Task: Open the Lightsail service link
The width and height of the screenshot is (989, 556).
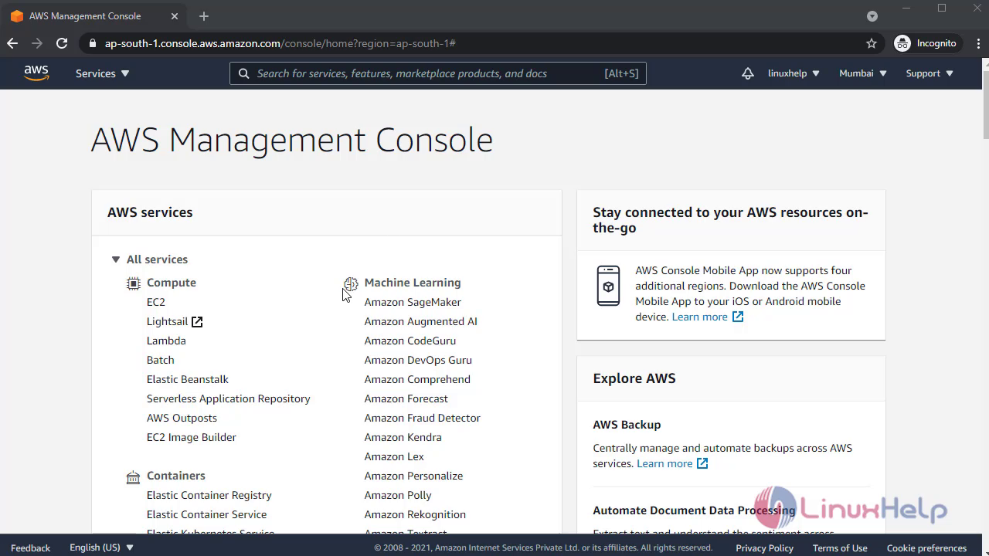Action: 167,321
